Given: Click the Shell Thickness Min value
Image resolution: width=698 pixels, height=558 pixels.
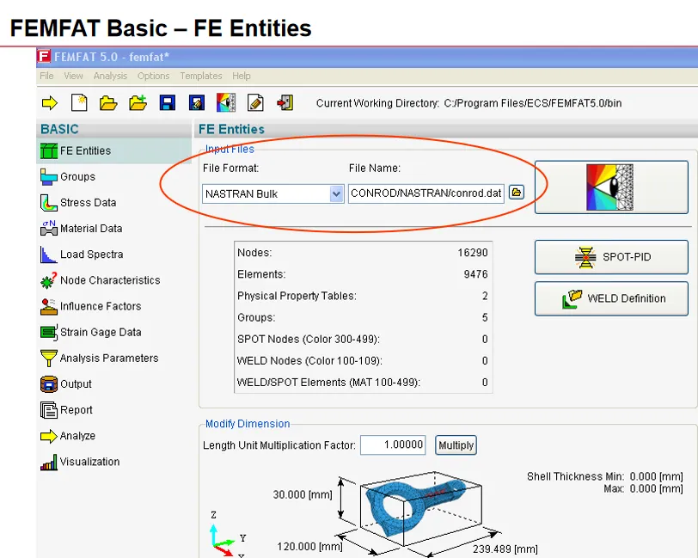Looking at the screenshot, I should point(656,476).
